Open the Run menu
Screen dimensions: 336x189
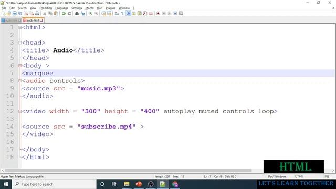pos(100,8)
